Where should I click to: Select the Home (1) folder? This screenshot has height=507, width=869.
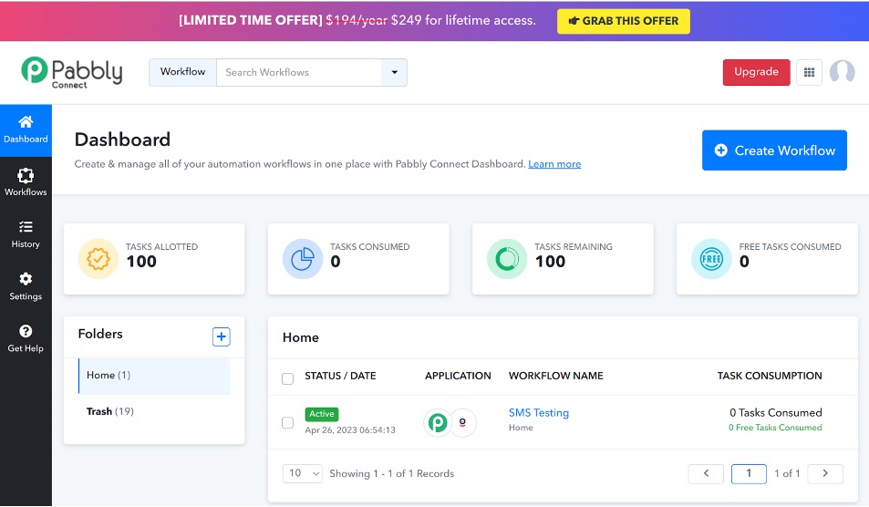click(x=154, y=376)
